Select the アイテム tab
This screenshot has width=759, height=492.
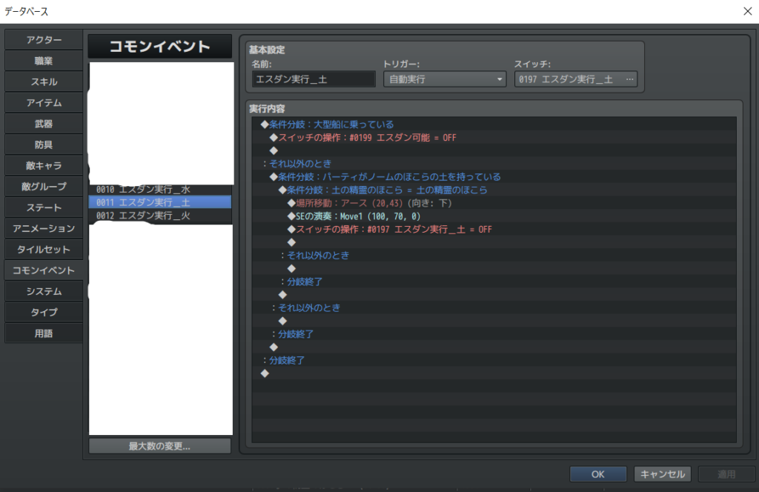44,102
